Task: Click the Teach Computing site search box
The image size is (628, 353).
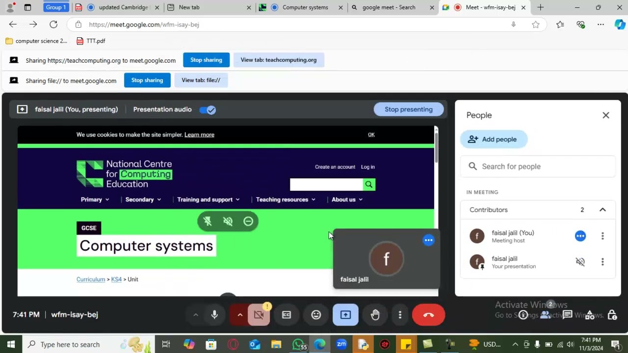Action: tap(326, 184)
